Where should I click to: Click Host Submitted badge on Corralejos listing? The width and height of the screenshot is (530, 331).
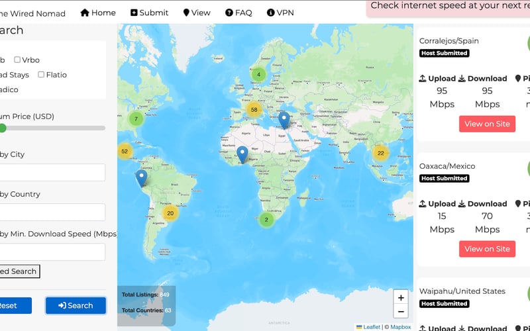(444, 53)
